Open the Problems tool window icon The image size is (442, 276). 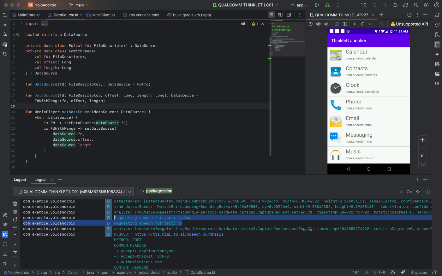tap(5, 244)
